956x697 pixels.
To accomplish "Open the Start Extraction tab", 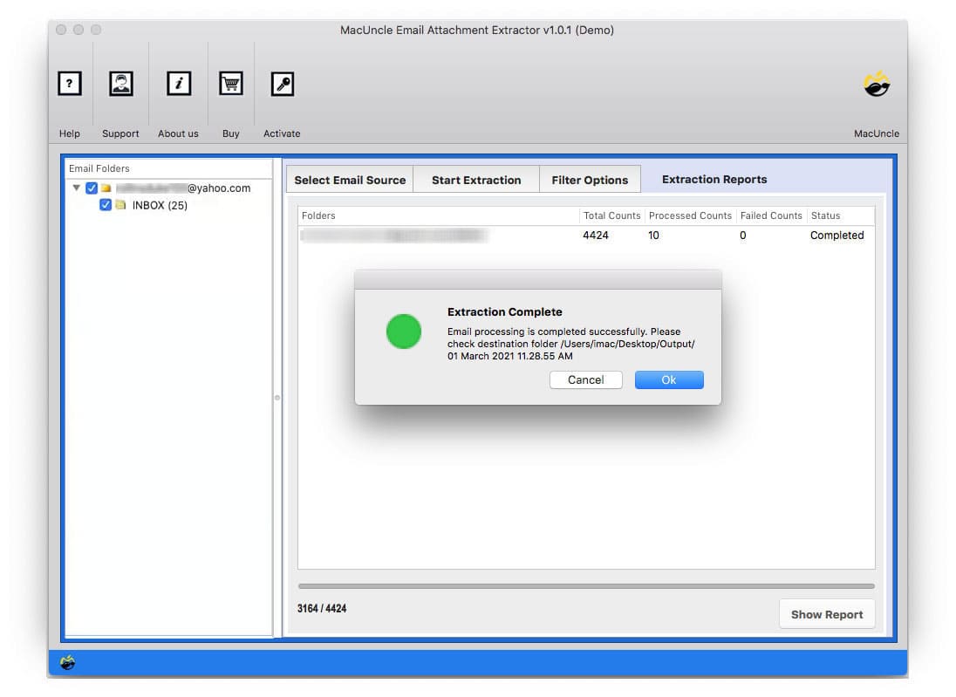I will click(475, 179).
